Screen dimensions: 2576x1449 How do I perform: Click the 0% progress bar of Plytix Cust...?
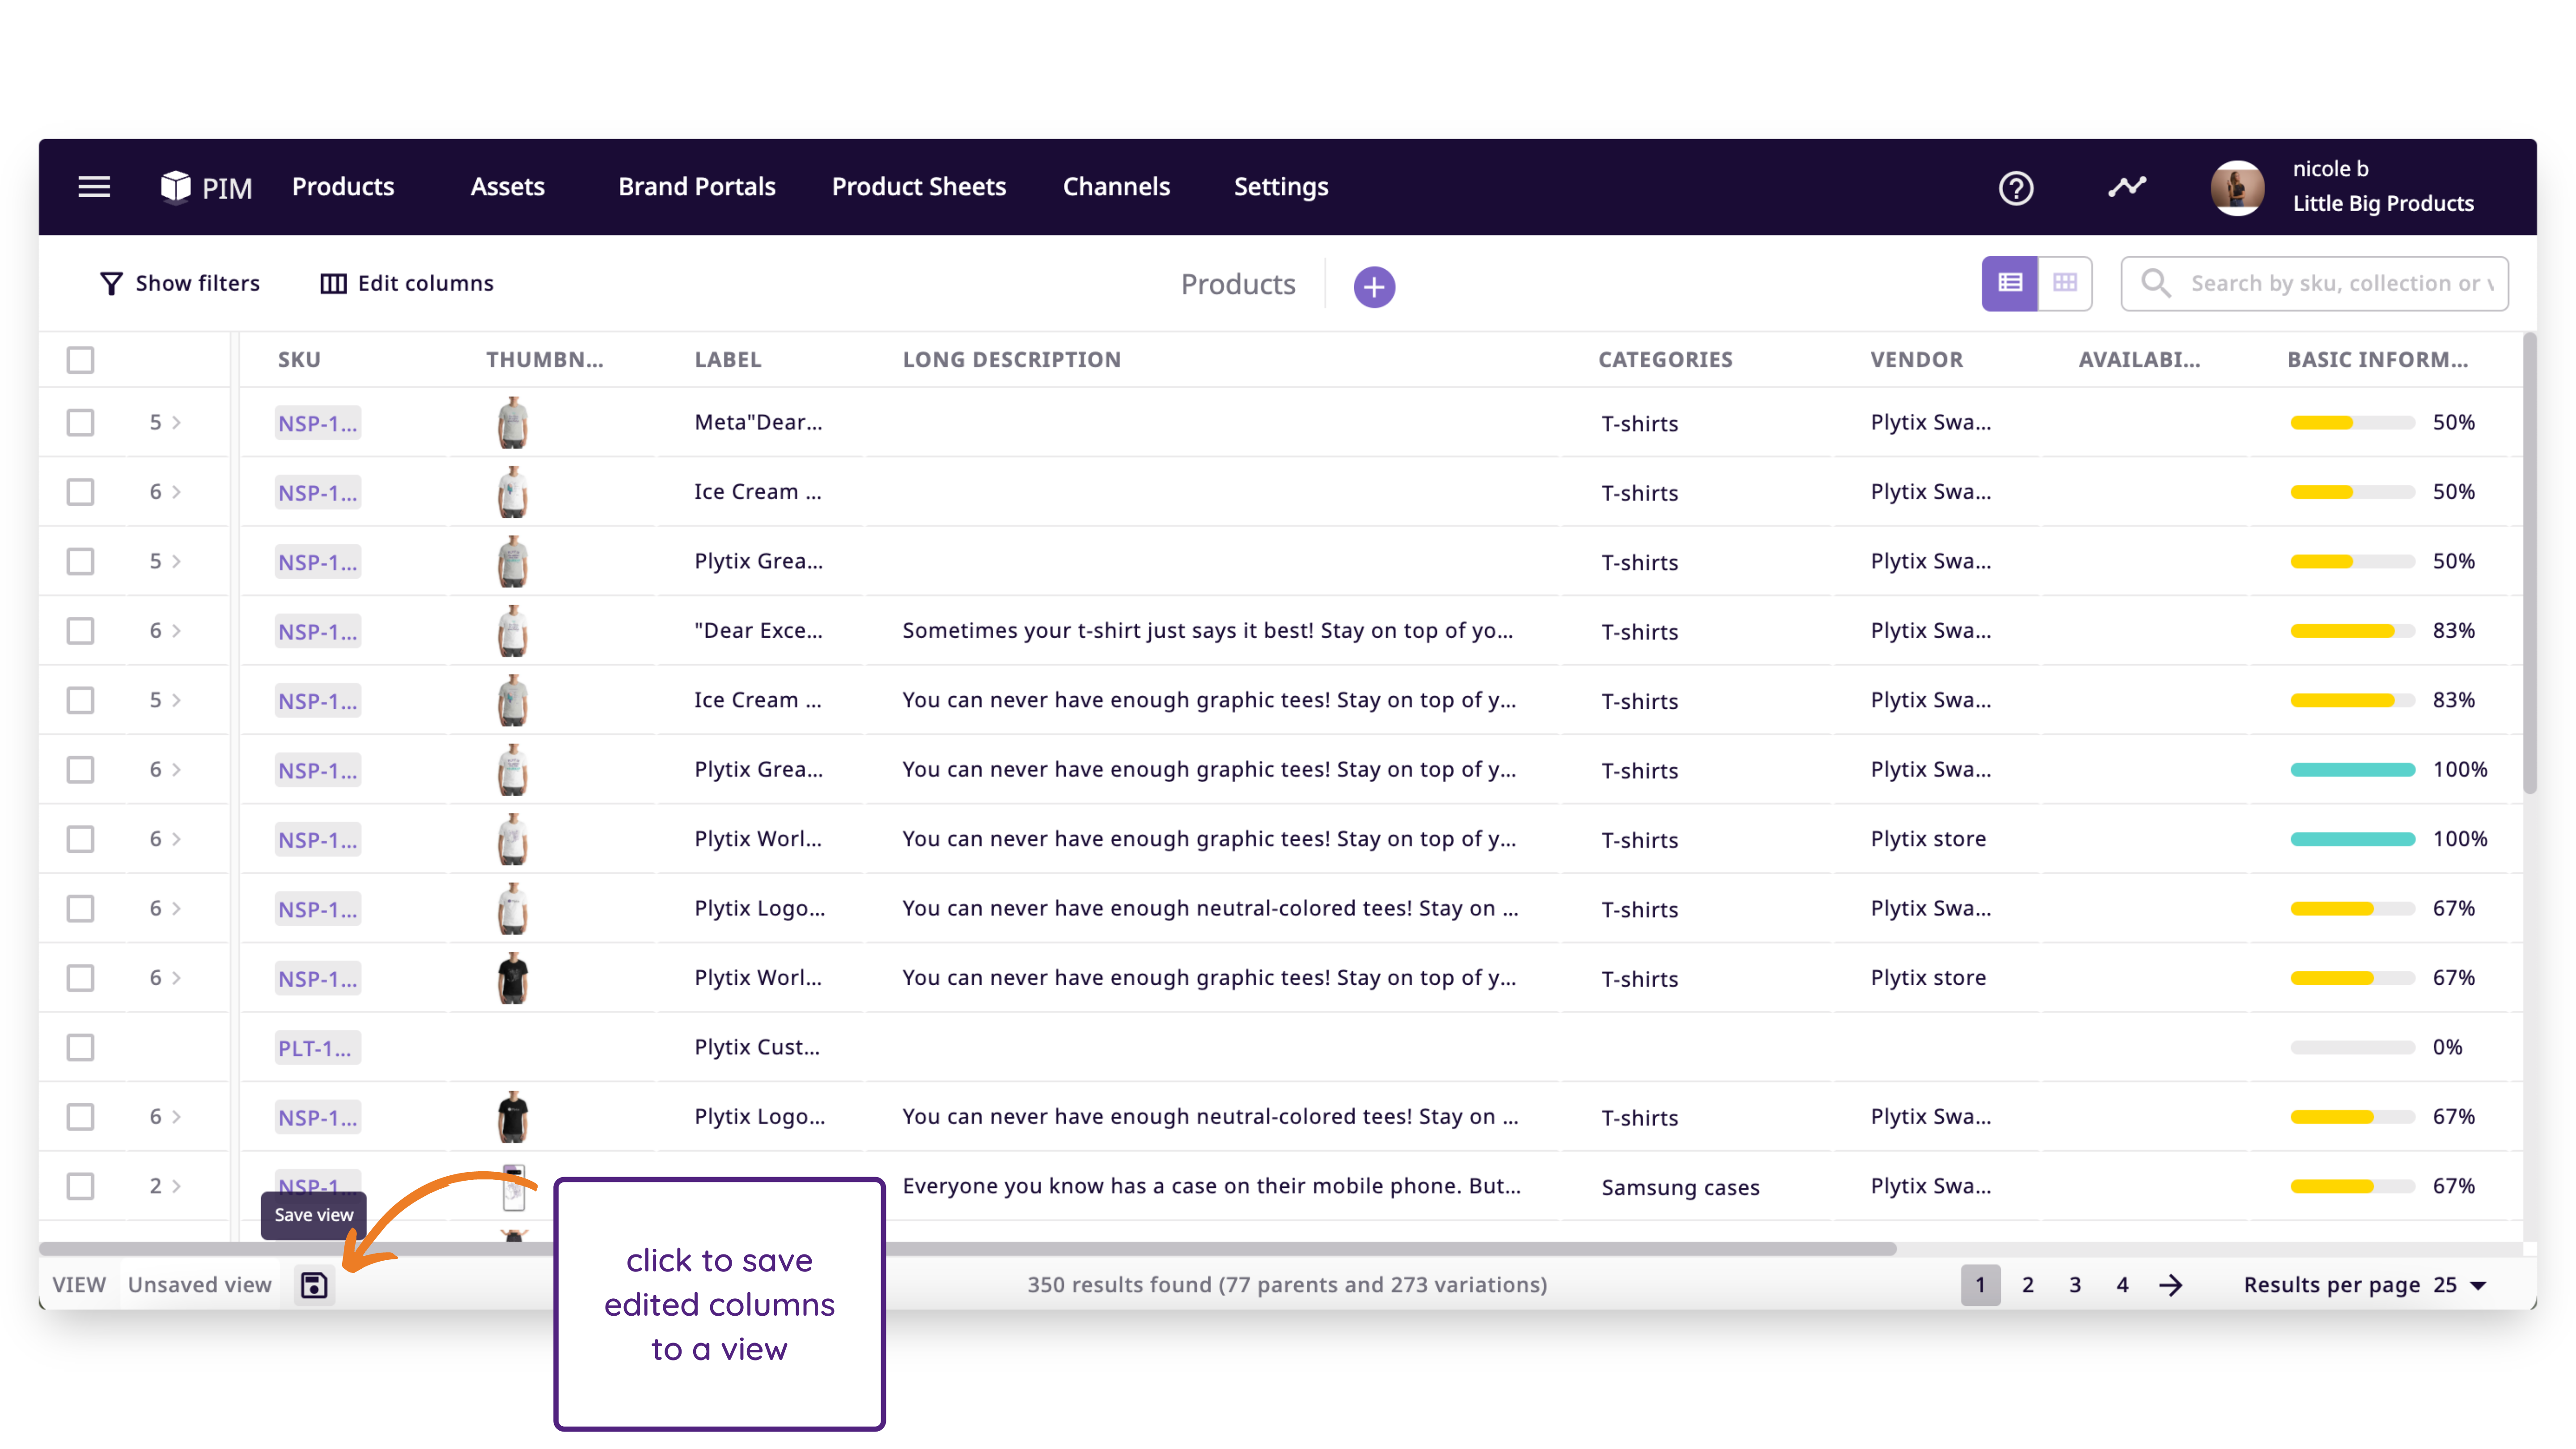2352,1048
